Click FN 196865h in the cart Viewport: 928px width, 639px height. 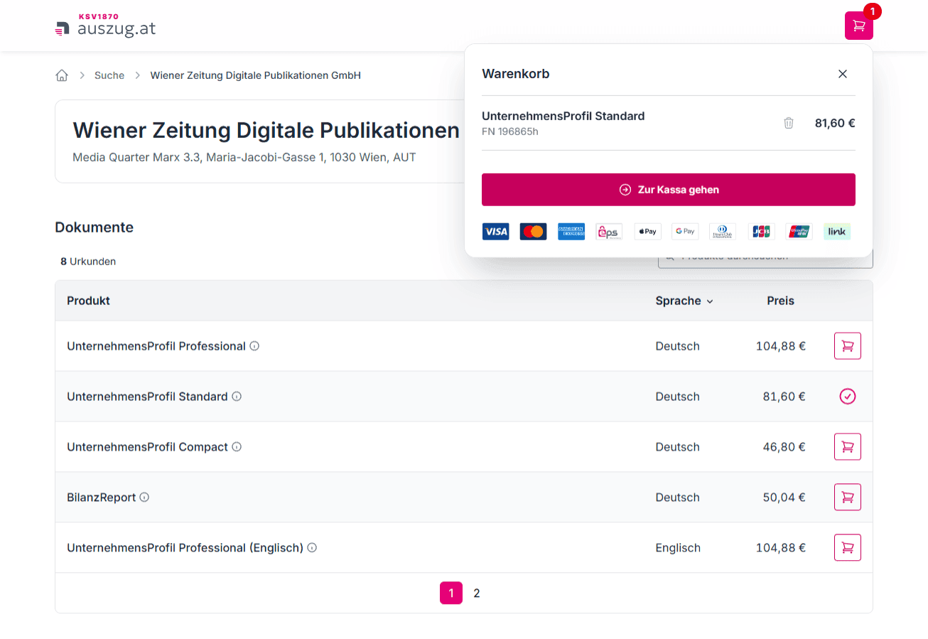(510, 131)
